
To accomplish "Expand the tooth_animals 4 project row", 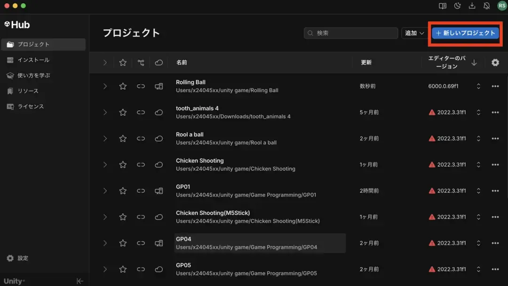I will 105,112.
